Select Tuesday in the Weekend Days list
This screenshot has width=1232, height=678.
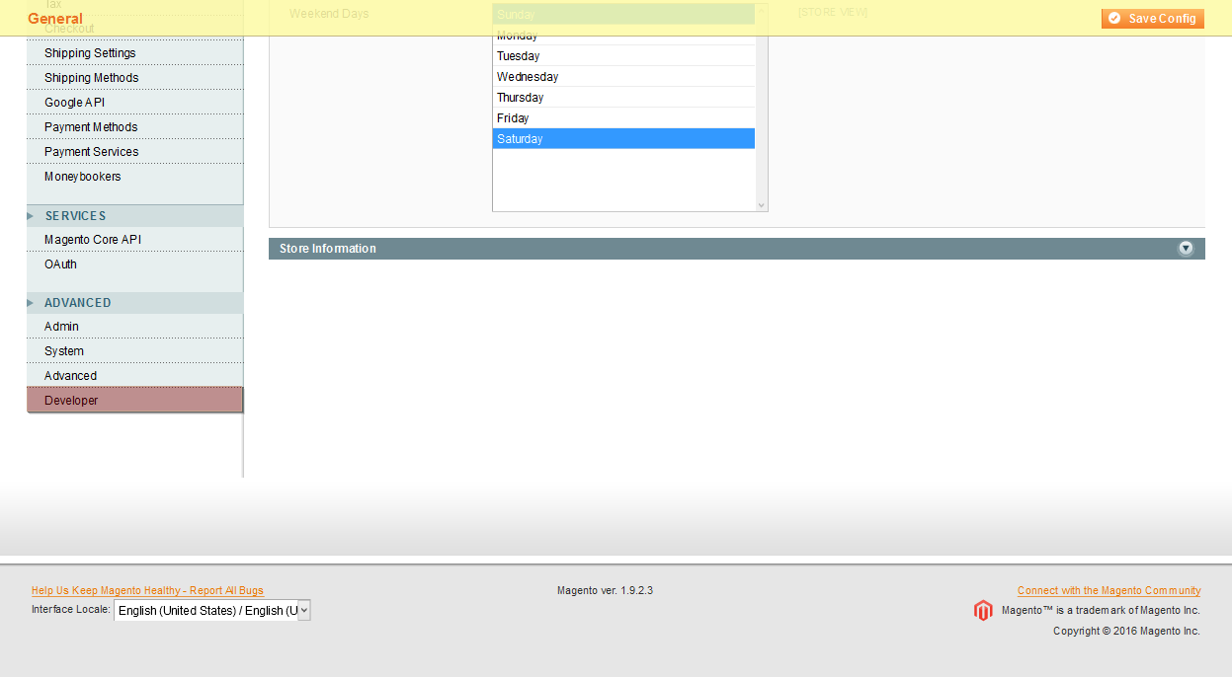click(x=623, y=56)
